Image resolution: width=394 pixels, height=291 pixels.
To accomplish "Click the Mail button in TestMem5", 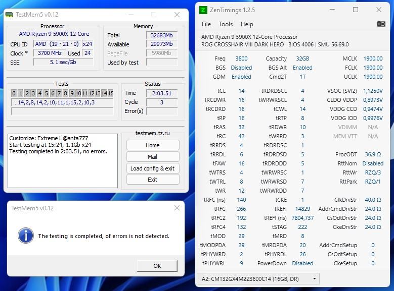I will 153,157.
